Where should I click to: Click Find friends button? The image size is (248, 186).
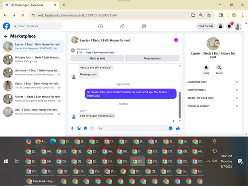206,26
